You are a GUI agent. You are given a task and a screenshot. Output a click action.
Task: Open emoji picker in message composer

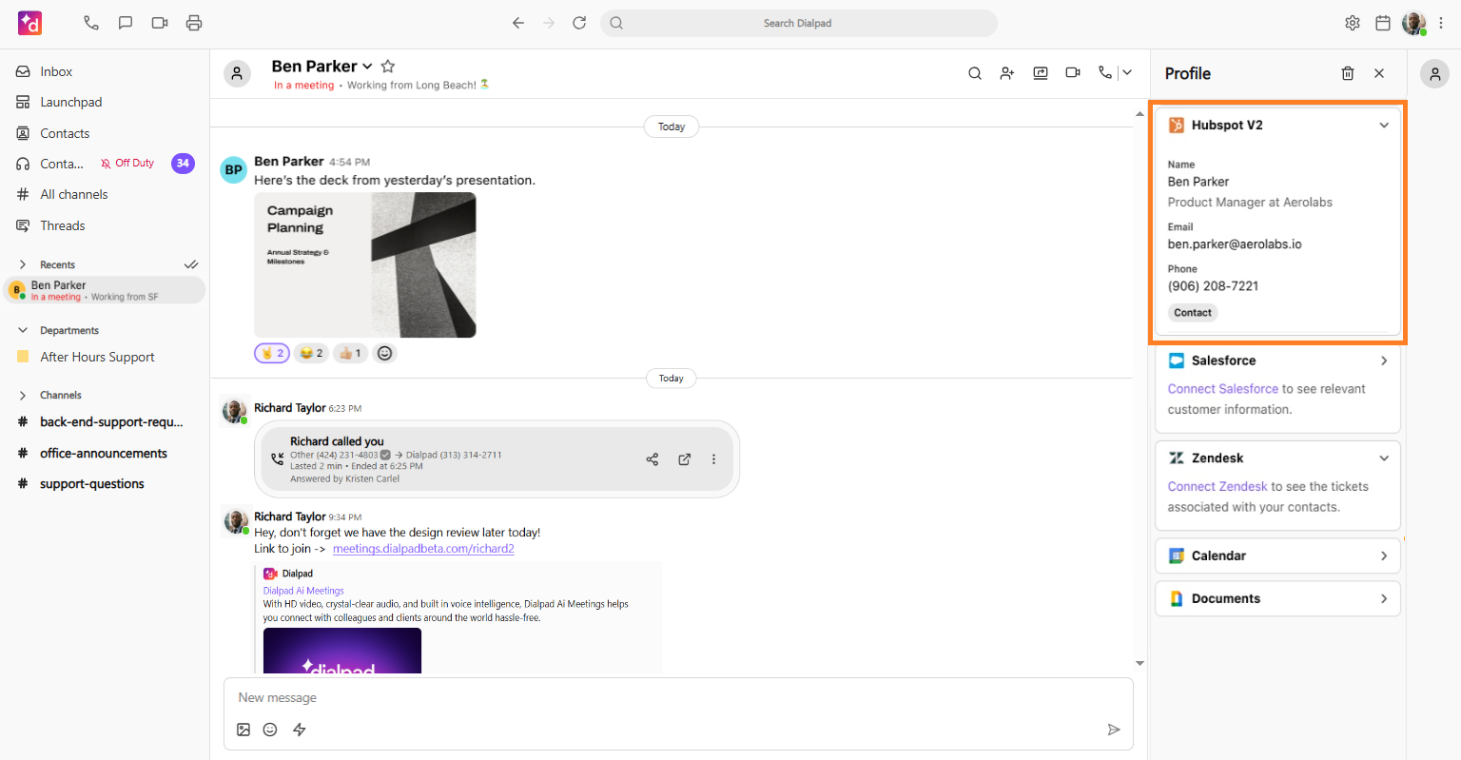270,730
